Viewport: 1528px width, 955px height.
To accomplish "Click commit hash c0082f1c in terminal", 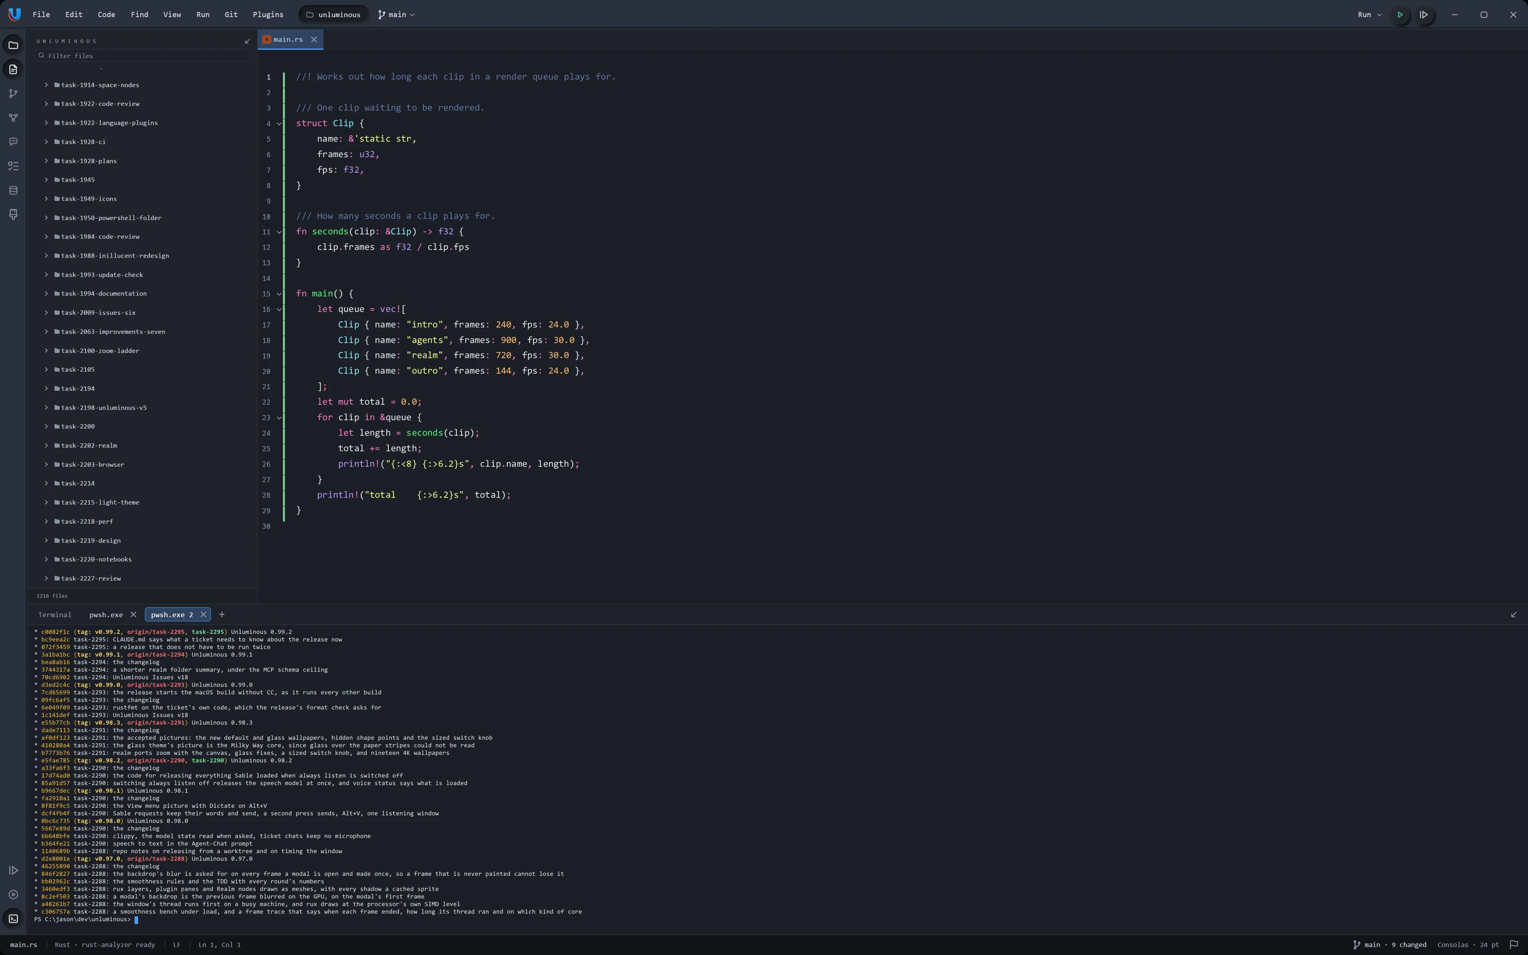I will [56, 632].
